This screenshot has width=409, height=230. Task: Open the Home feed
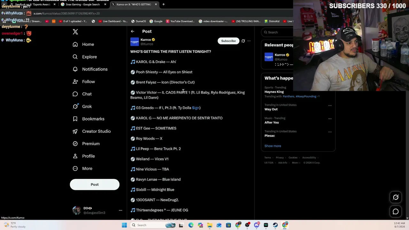(83, 44)
